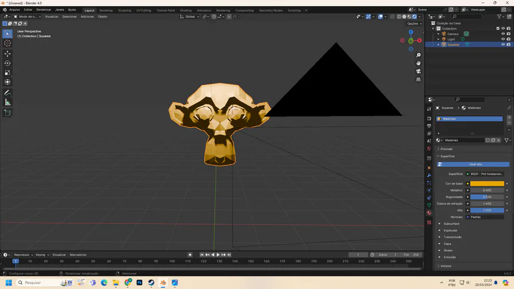Unlink Materials datablock X button

tap(499, 141)
